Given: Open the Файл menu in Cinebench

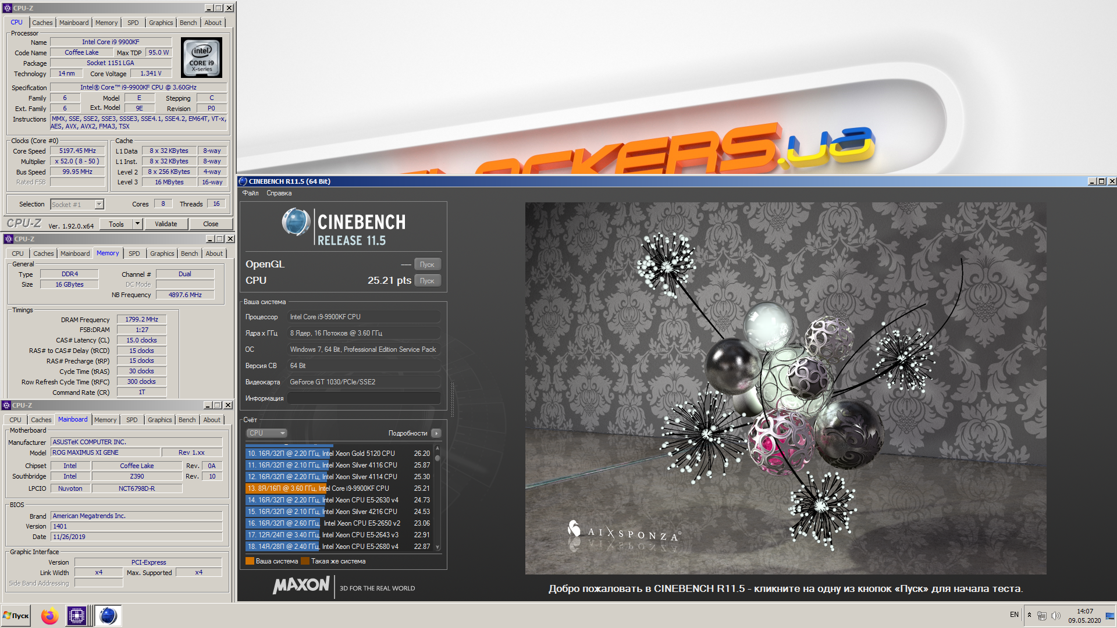Looking at the screenshot, I should coord(251,193).
